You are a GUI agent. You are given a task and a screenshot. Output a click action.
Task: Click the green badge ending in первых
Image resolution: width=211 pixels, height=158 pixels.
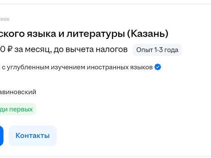point(17,109)
